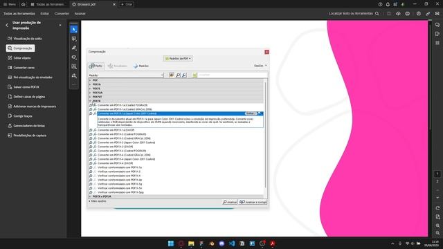The image size is (443, 249).
Task: Show single fixups wrench icon in Comprovação
Action: coord(184,75)
